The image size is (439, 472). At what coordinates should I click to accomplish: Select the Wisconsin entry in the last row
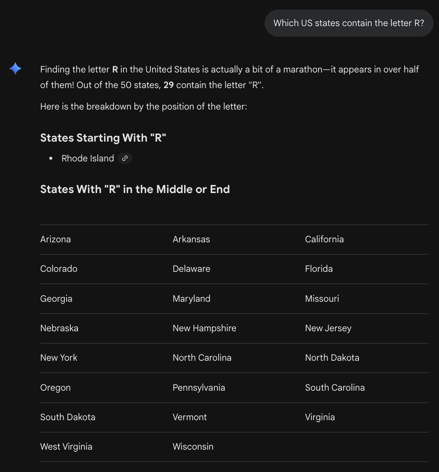point(193,447)
